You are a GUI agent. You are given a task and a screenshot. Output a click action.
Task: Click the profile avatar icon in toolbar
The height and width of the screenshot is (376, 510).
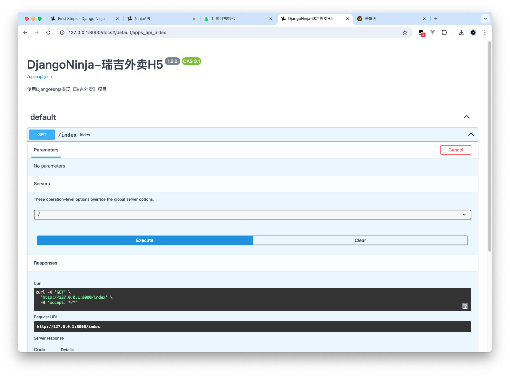point(473,33)
